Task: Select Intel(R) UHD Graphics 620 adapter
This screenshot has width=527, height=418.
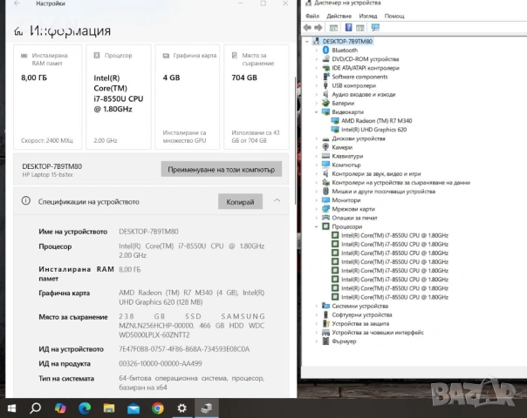Action: tap(373, 130)
